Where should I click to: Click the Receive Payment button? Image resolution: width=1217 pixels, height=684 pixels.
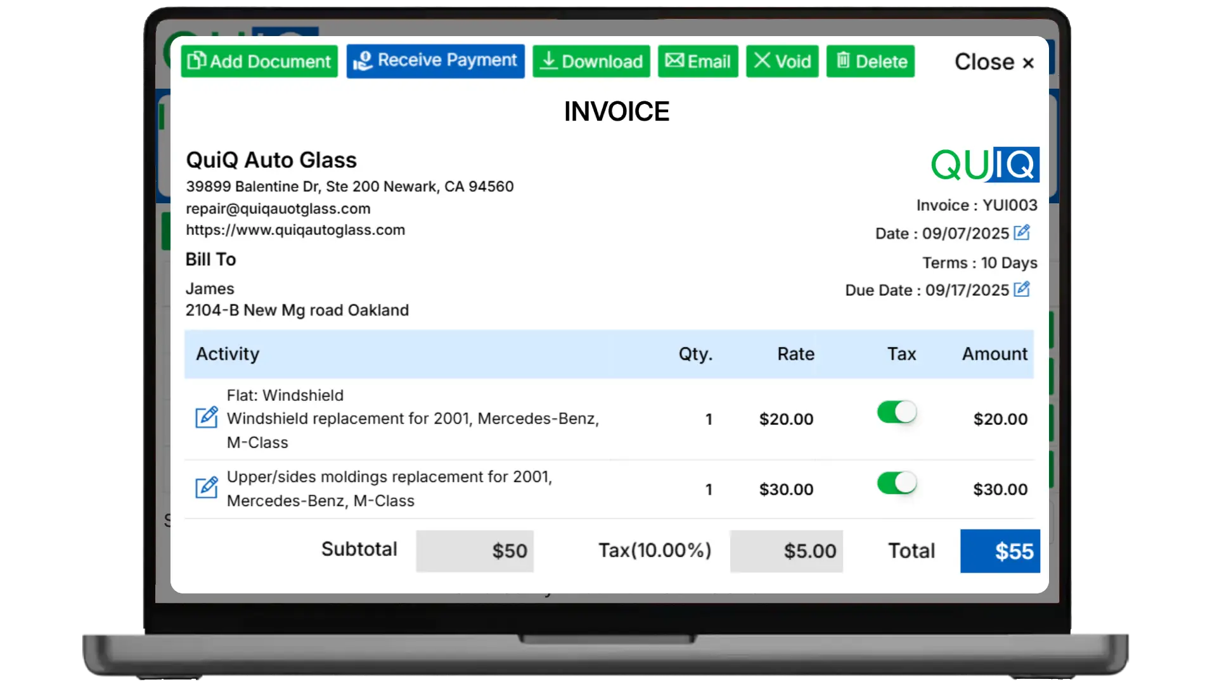[435, 61]
